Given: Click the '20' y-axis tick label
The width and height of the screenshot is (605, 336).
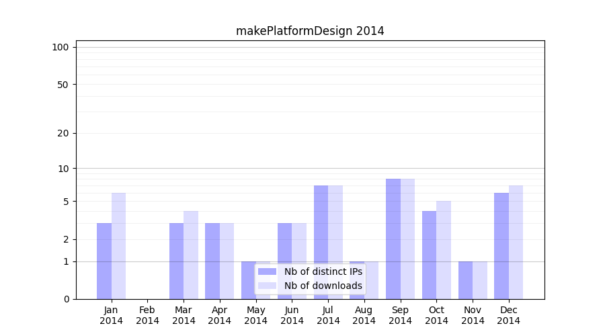Looking at the screenshot, I should point(63,133).
